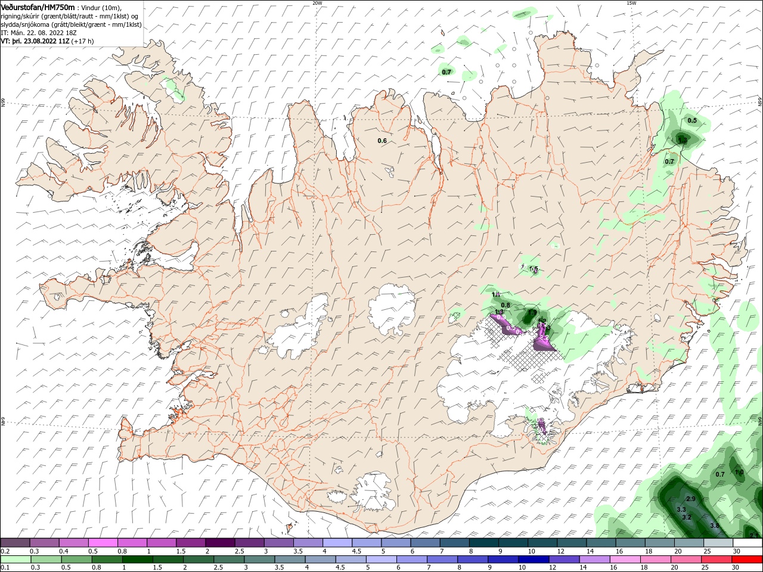Click the 3.8 precipitation value near the bottom right
Image resolution: width=763 pixels, height=572 pixels.
coord(715,526)
